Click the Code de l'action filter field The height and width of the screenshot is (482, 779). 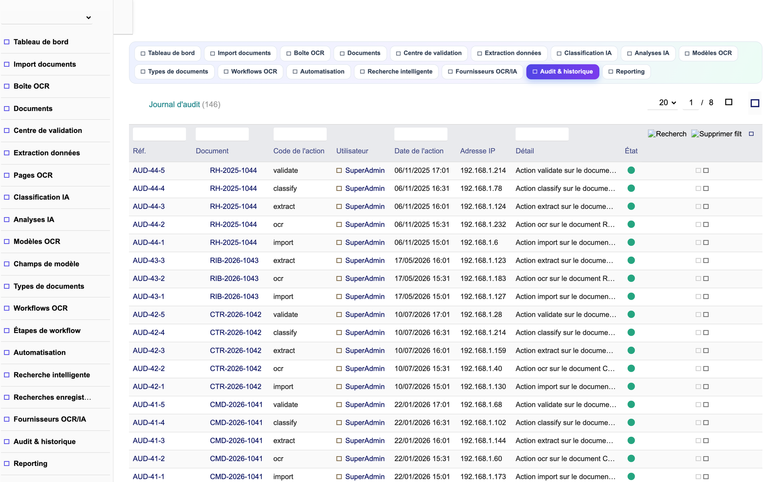[300, 134]
